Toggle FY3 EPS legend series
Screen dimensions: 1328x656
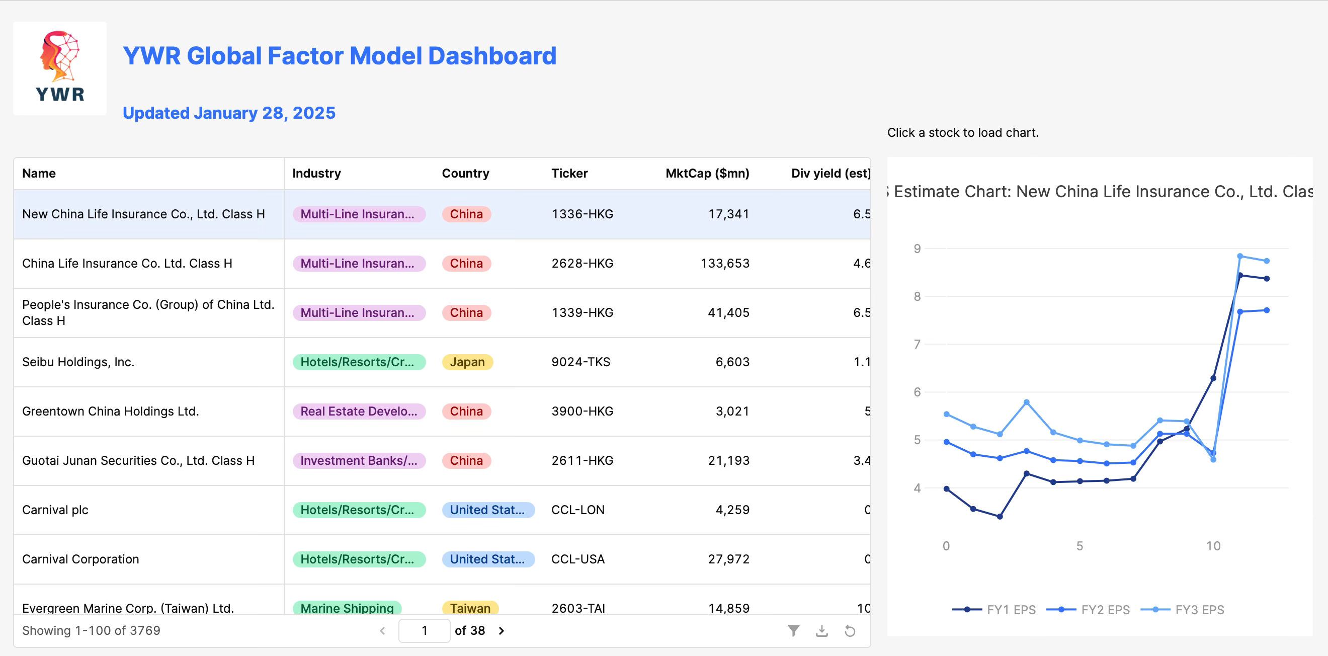[1182, 610]
